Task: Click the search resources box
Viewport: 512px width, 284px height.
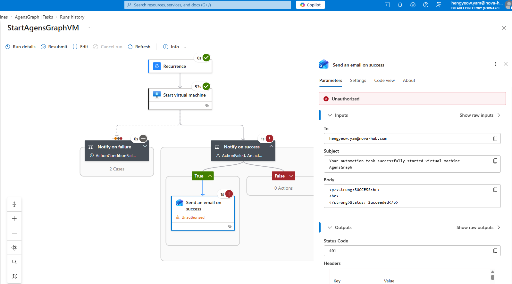Action: pyautogui.click(x=208, y=5)
